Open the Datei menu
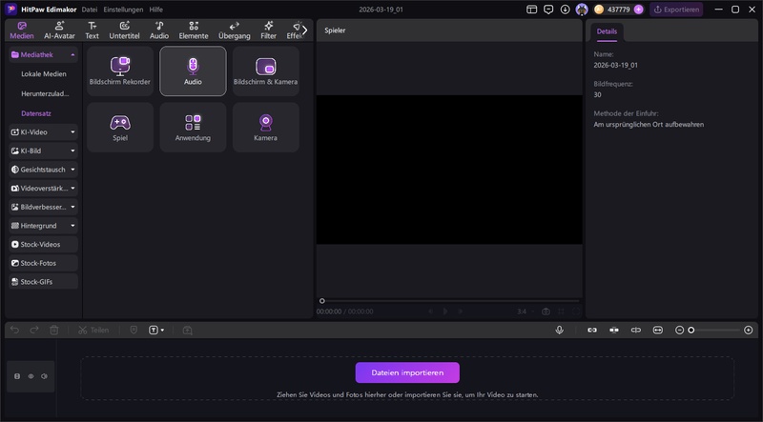Image resolution: width=763 pixels, height=422 pixels. tap(90, 10)
